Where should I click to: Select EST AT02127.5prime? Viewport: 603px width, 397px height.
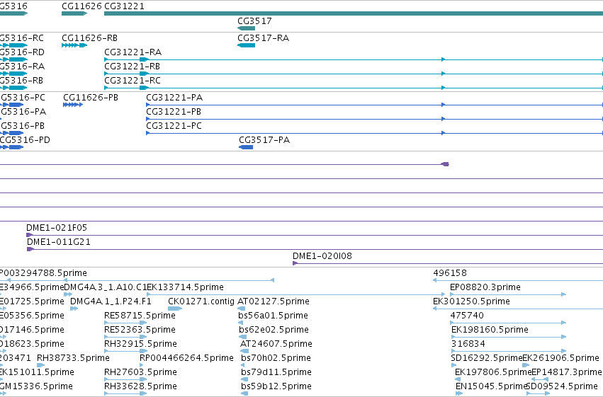coord(274,301)
